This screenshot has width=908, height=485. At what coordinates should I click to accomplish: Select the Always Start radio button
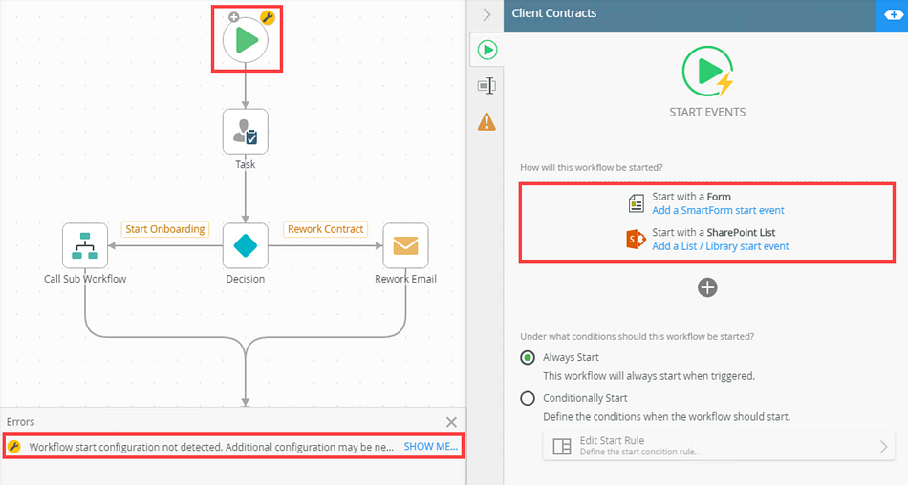528,358
